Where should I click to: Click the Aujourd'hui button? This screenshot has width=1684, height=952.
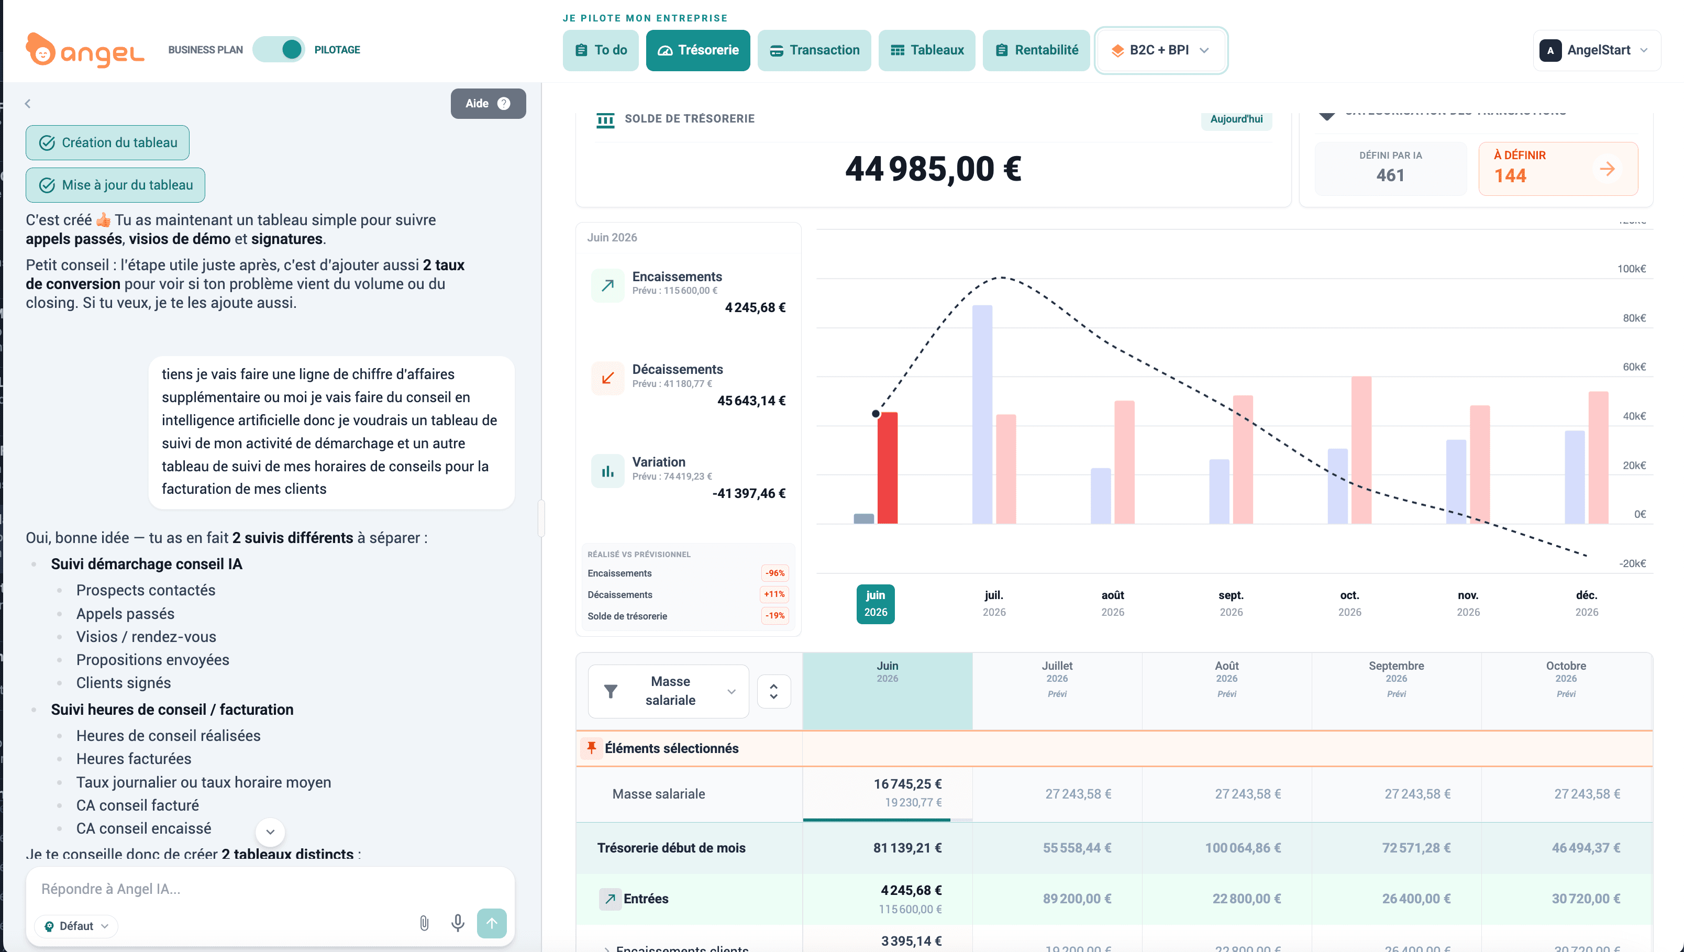click(x=1236, y=118)
